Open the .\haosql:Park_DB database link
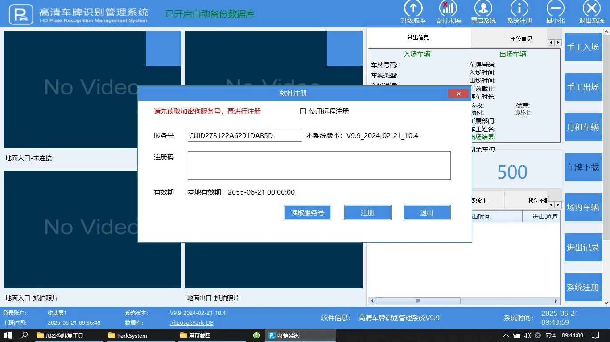The height and width of the screenshot is (342, 610). click(x=192, y=323)
